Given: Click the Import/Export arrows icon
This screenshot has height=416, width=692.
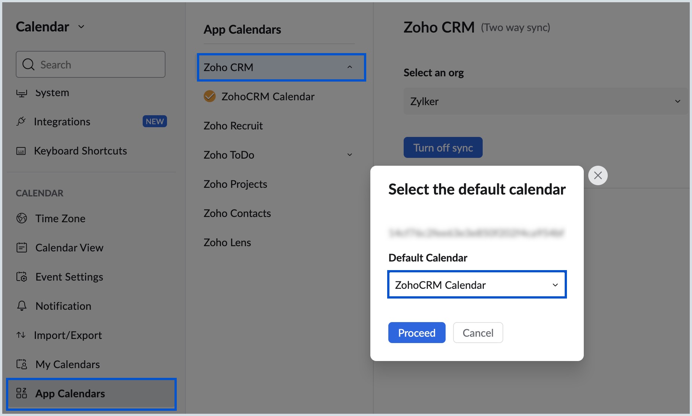Looking at the screenshot, I should (21, 335).
